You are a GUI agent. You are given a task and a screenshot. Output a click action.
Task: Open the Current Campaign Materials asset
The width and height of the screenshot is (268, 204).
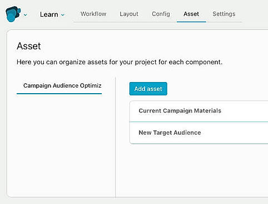click(x=198, y=111)
